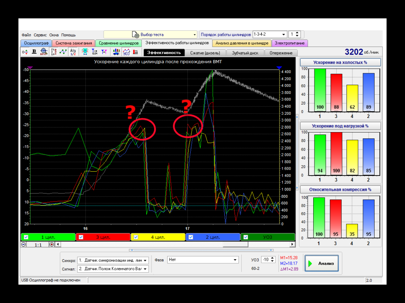Click the red bar with '10' icon
The height and width of the screenshot is (303, 405).
[x=135, y=52]
